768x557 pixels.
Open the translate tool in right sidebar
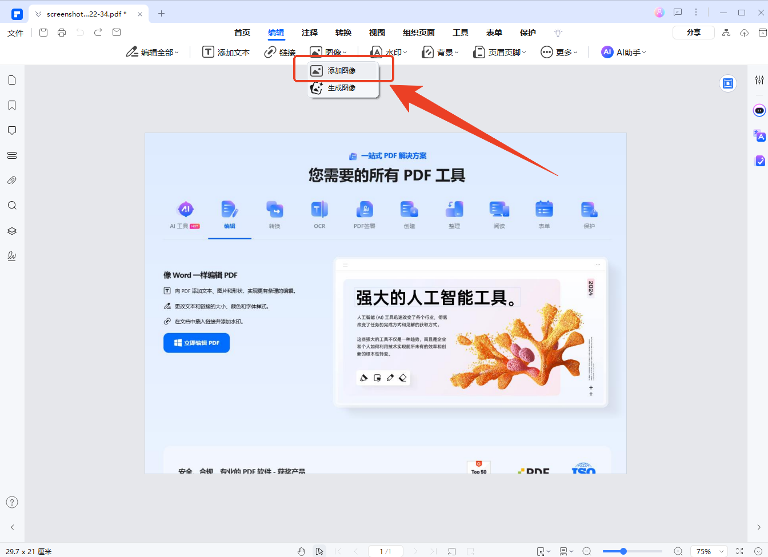pyautogui.click(x=760, y=136)
